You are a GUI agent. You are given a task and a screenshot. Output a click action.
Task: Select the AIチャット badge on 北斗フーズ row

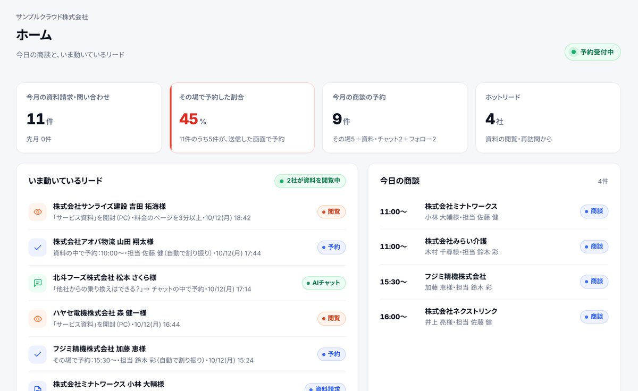point(324,283)
